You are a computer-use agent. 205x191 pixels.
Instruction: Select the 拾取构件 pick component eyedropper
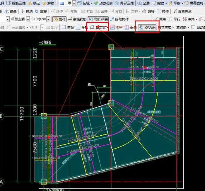tap(119, 19)
